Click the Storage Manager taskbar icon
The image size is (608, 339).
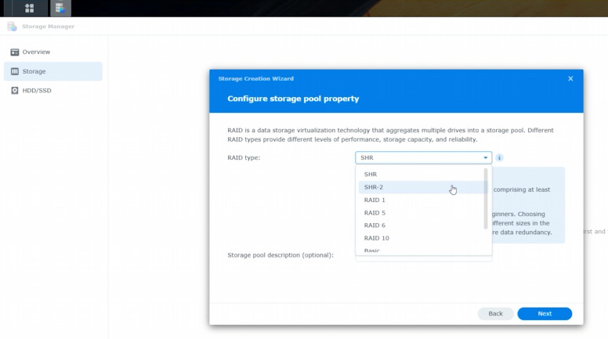click(60, 8)
